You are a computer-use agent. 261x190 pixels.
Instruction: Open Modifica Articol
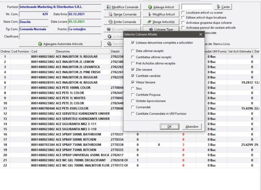click(x=160, y=15)
